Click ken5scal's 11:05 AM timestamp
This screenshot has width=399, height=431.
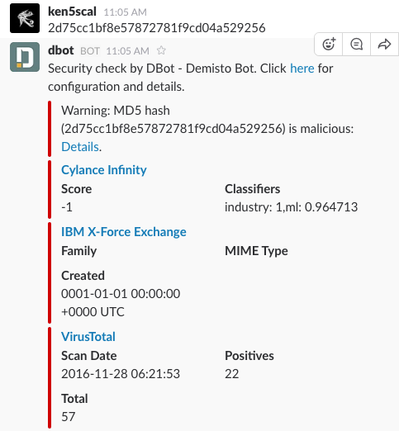pos(126,12)
